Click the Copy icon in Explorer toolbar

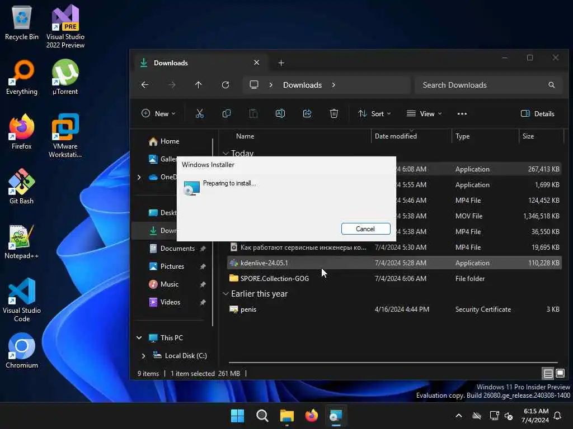(227, 114)
